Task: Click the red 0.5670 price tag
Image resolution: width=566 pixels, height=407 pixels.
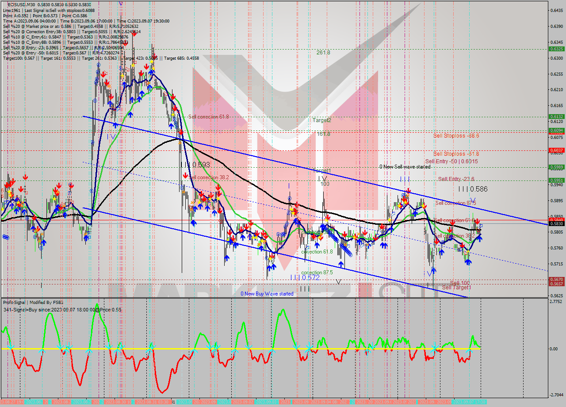Action: click(x=556, y=280)
